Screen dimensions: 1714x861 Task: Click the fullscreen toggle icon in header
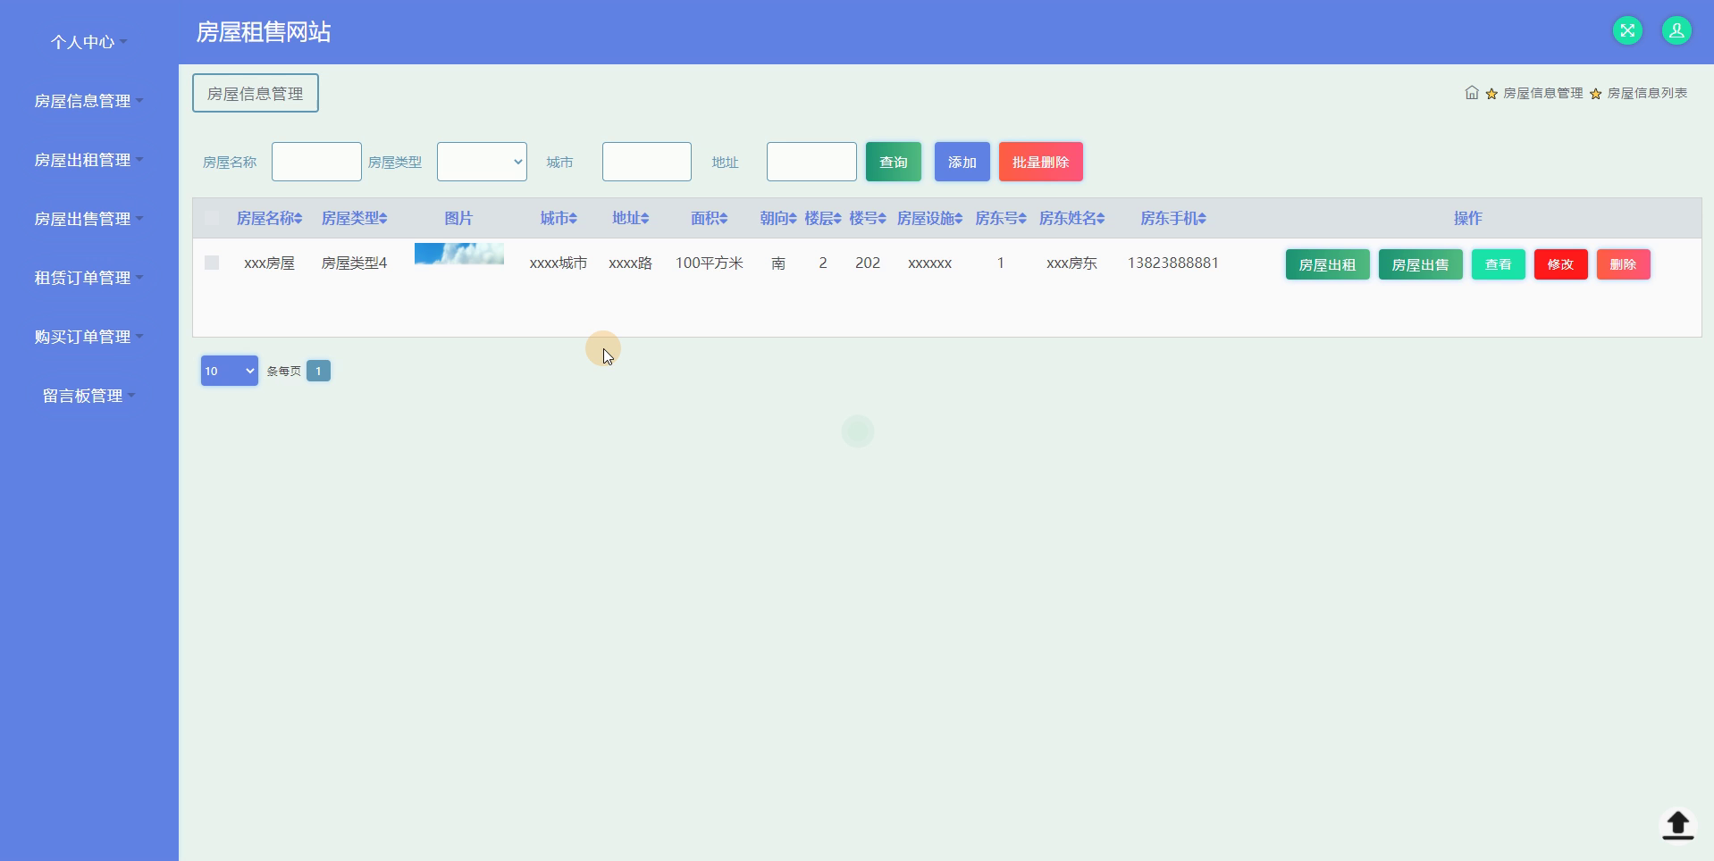tap(1627, 30)
